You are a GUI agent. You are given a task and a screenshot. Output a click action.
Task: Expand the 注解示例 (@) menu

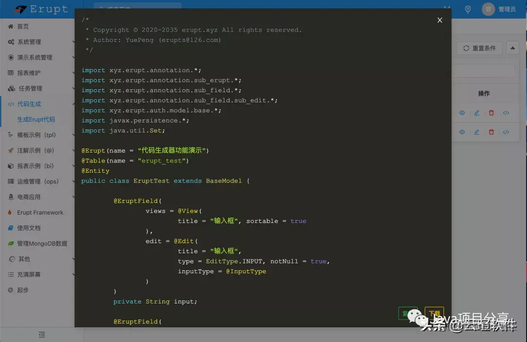[37, 150]
